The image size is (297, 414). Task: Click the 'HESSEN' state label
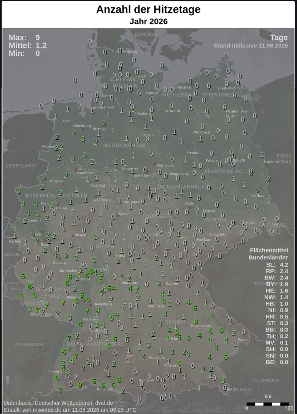pos(105,246)
